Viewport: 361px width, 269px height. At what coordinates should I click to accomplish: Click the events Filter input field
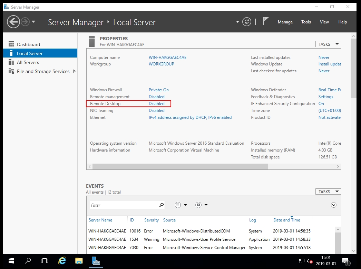pos(124,205)
